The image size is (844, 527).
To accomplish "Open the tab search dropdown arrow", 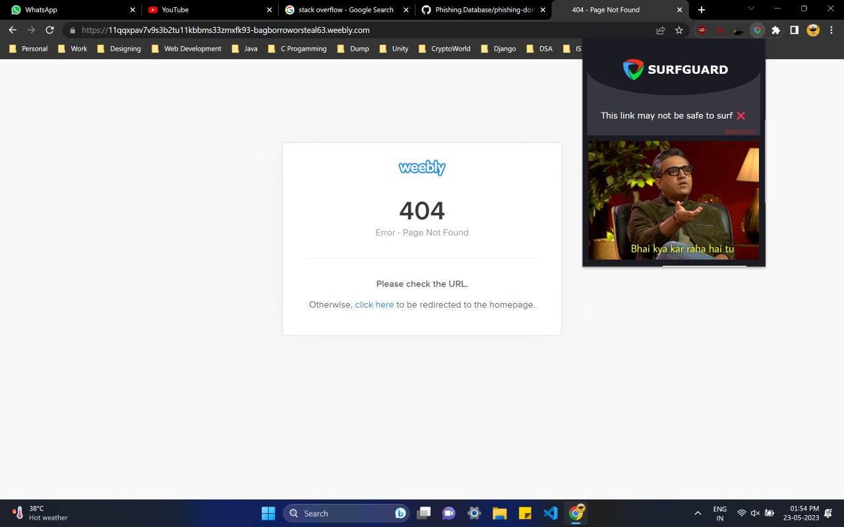I will (x=751, y=9).
